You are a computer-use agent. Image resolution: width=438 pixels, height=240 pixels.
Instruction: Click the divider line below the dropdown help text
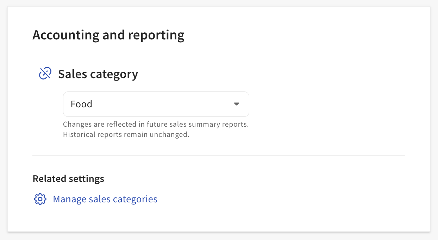[219, 155]
